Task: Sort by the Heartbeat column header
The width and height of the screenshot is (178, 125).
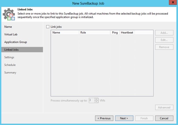Action: [127, 33]
